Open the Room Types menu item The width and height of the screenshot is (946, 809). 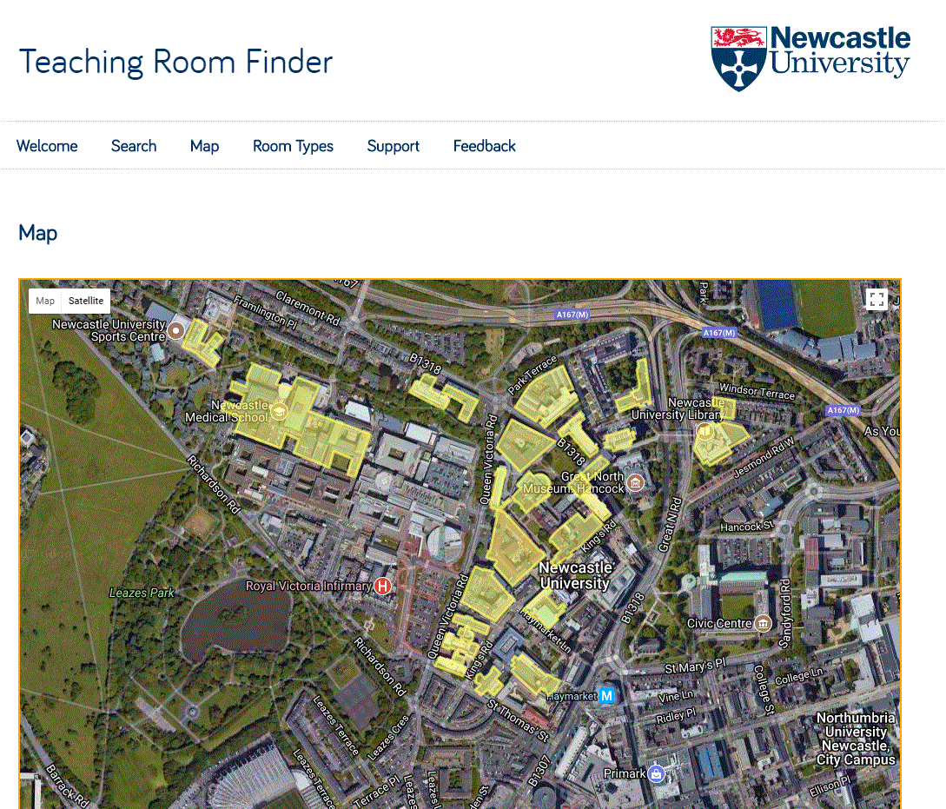click(x=293, y=146)
